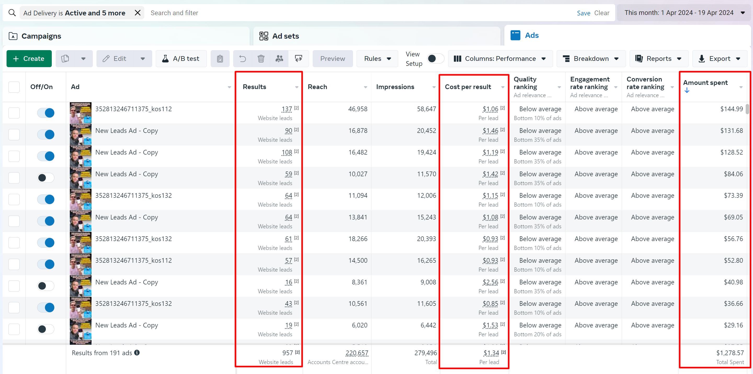Open the Breakdown dropdown

[x=591, y=59]
